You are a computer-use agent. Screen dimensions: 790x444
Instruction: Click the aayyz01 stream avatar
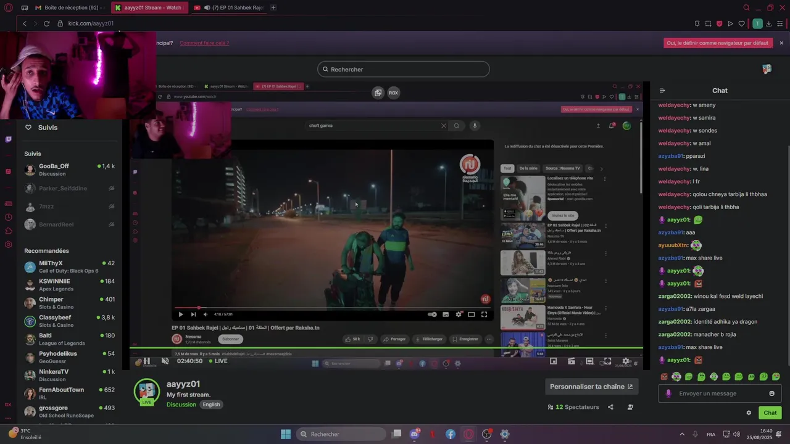(147, 392)
